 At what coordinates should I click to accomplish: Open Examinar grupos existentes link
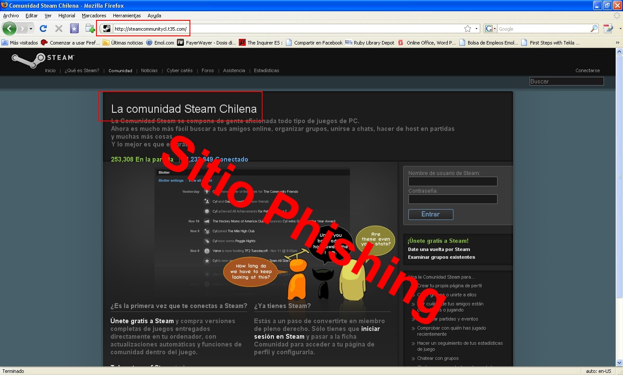[441, 257]
